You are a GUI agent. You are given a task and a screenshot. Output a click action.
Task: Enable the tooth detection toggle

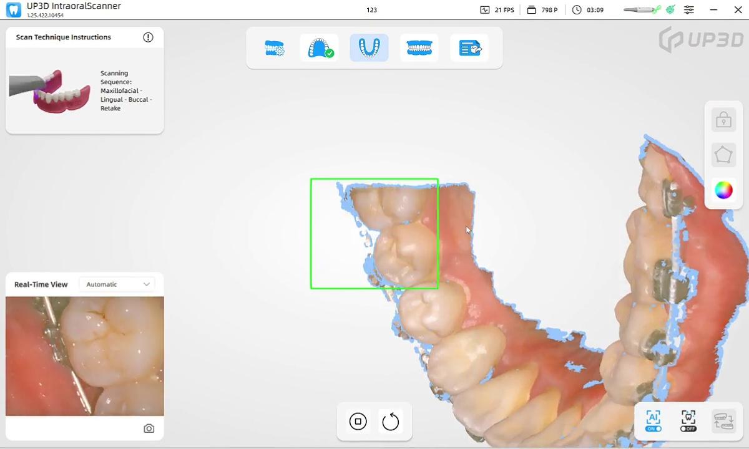click(x=688, y=421)
